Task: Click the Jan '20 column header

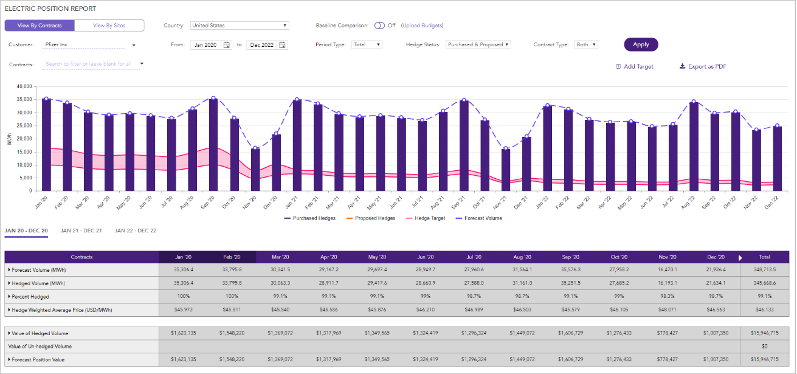Action: (x=183, y=257)
